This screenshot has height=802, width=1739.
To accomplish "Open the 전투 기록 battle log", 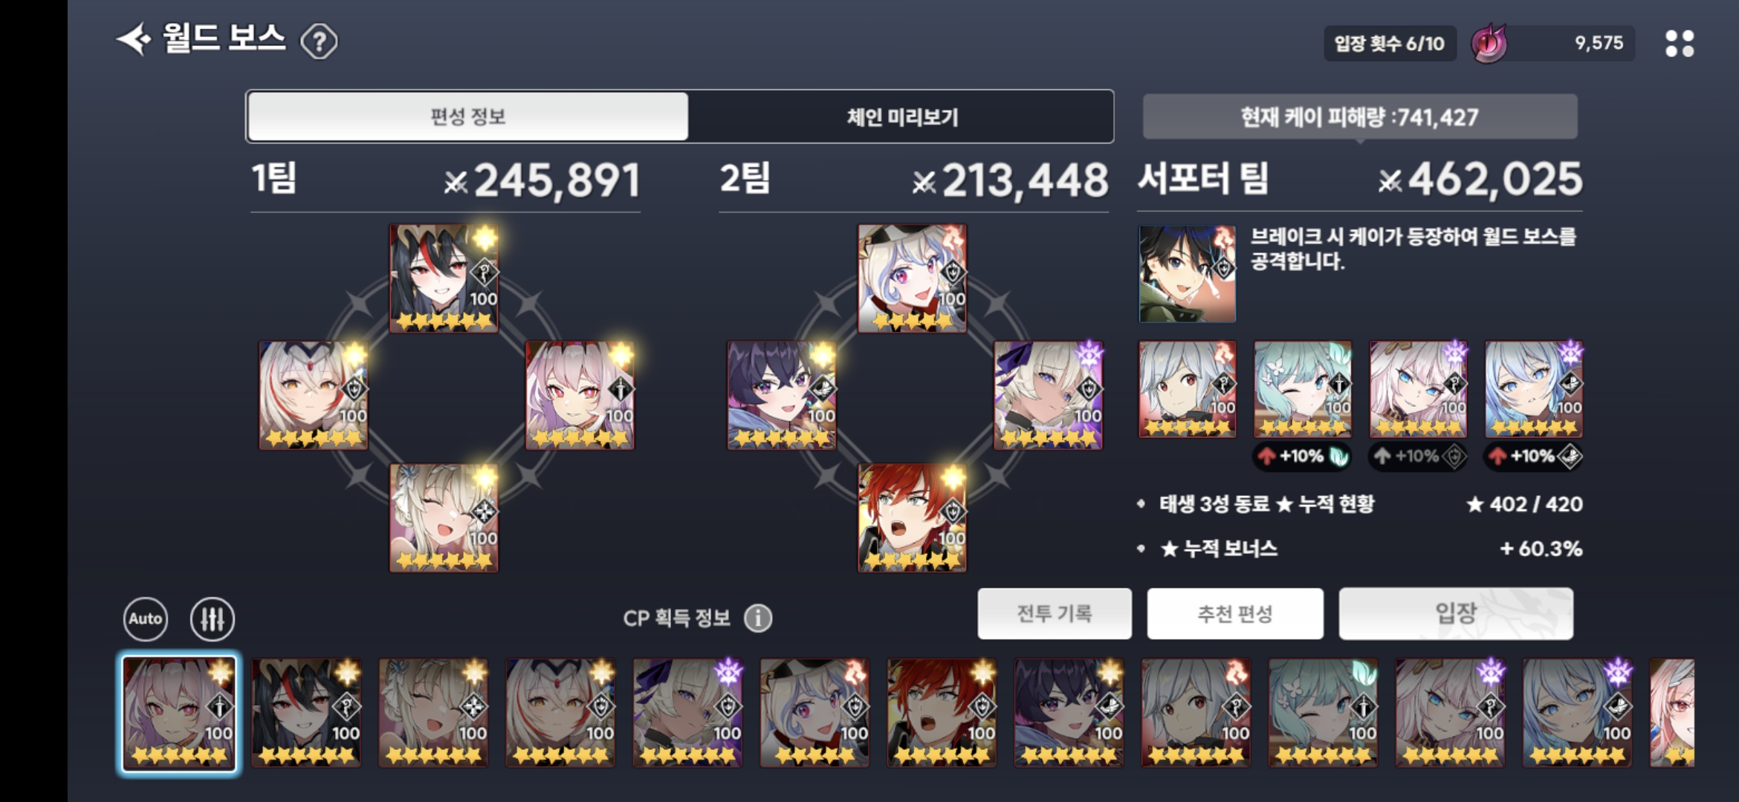I will [x=1055, y=613].
